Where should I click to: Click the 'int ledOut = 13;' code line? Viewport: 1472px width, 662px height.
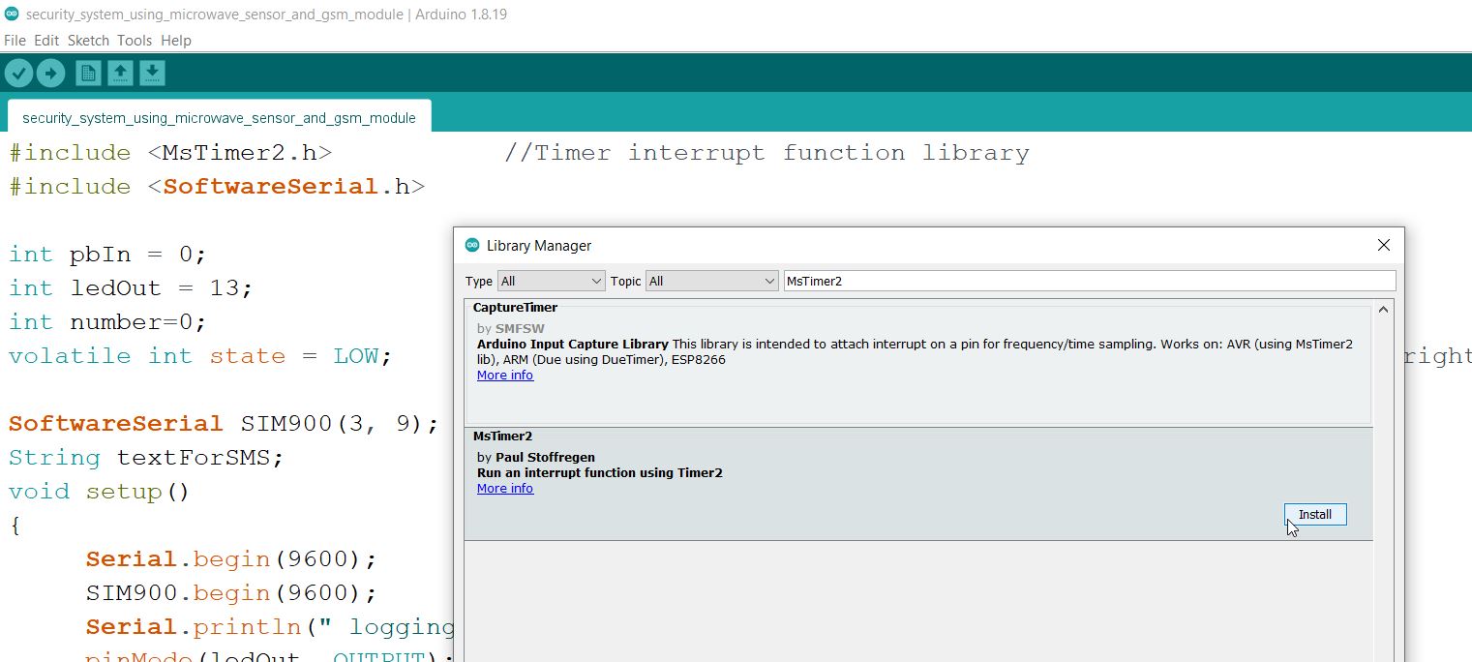tap(132, 288)
